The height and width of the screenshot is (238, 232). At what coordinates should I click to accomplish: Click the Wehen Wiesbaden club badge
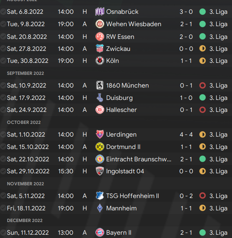click(x=100, y=24)
